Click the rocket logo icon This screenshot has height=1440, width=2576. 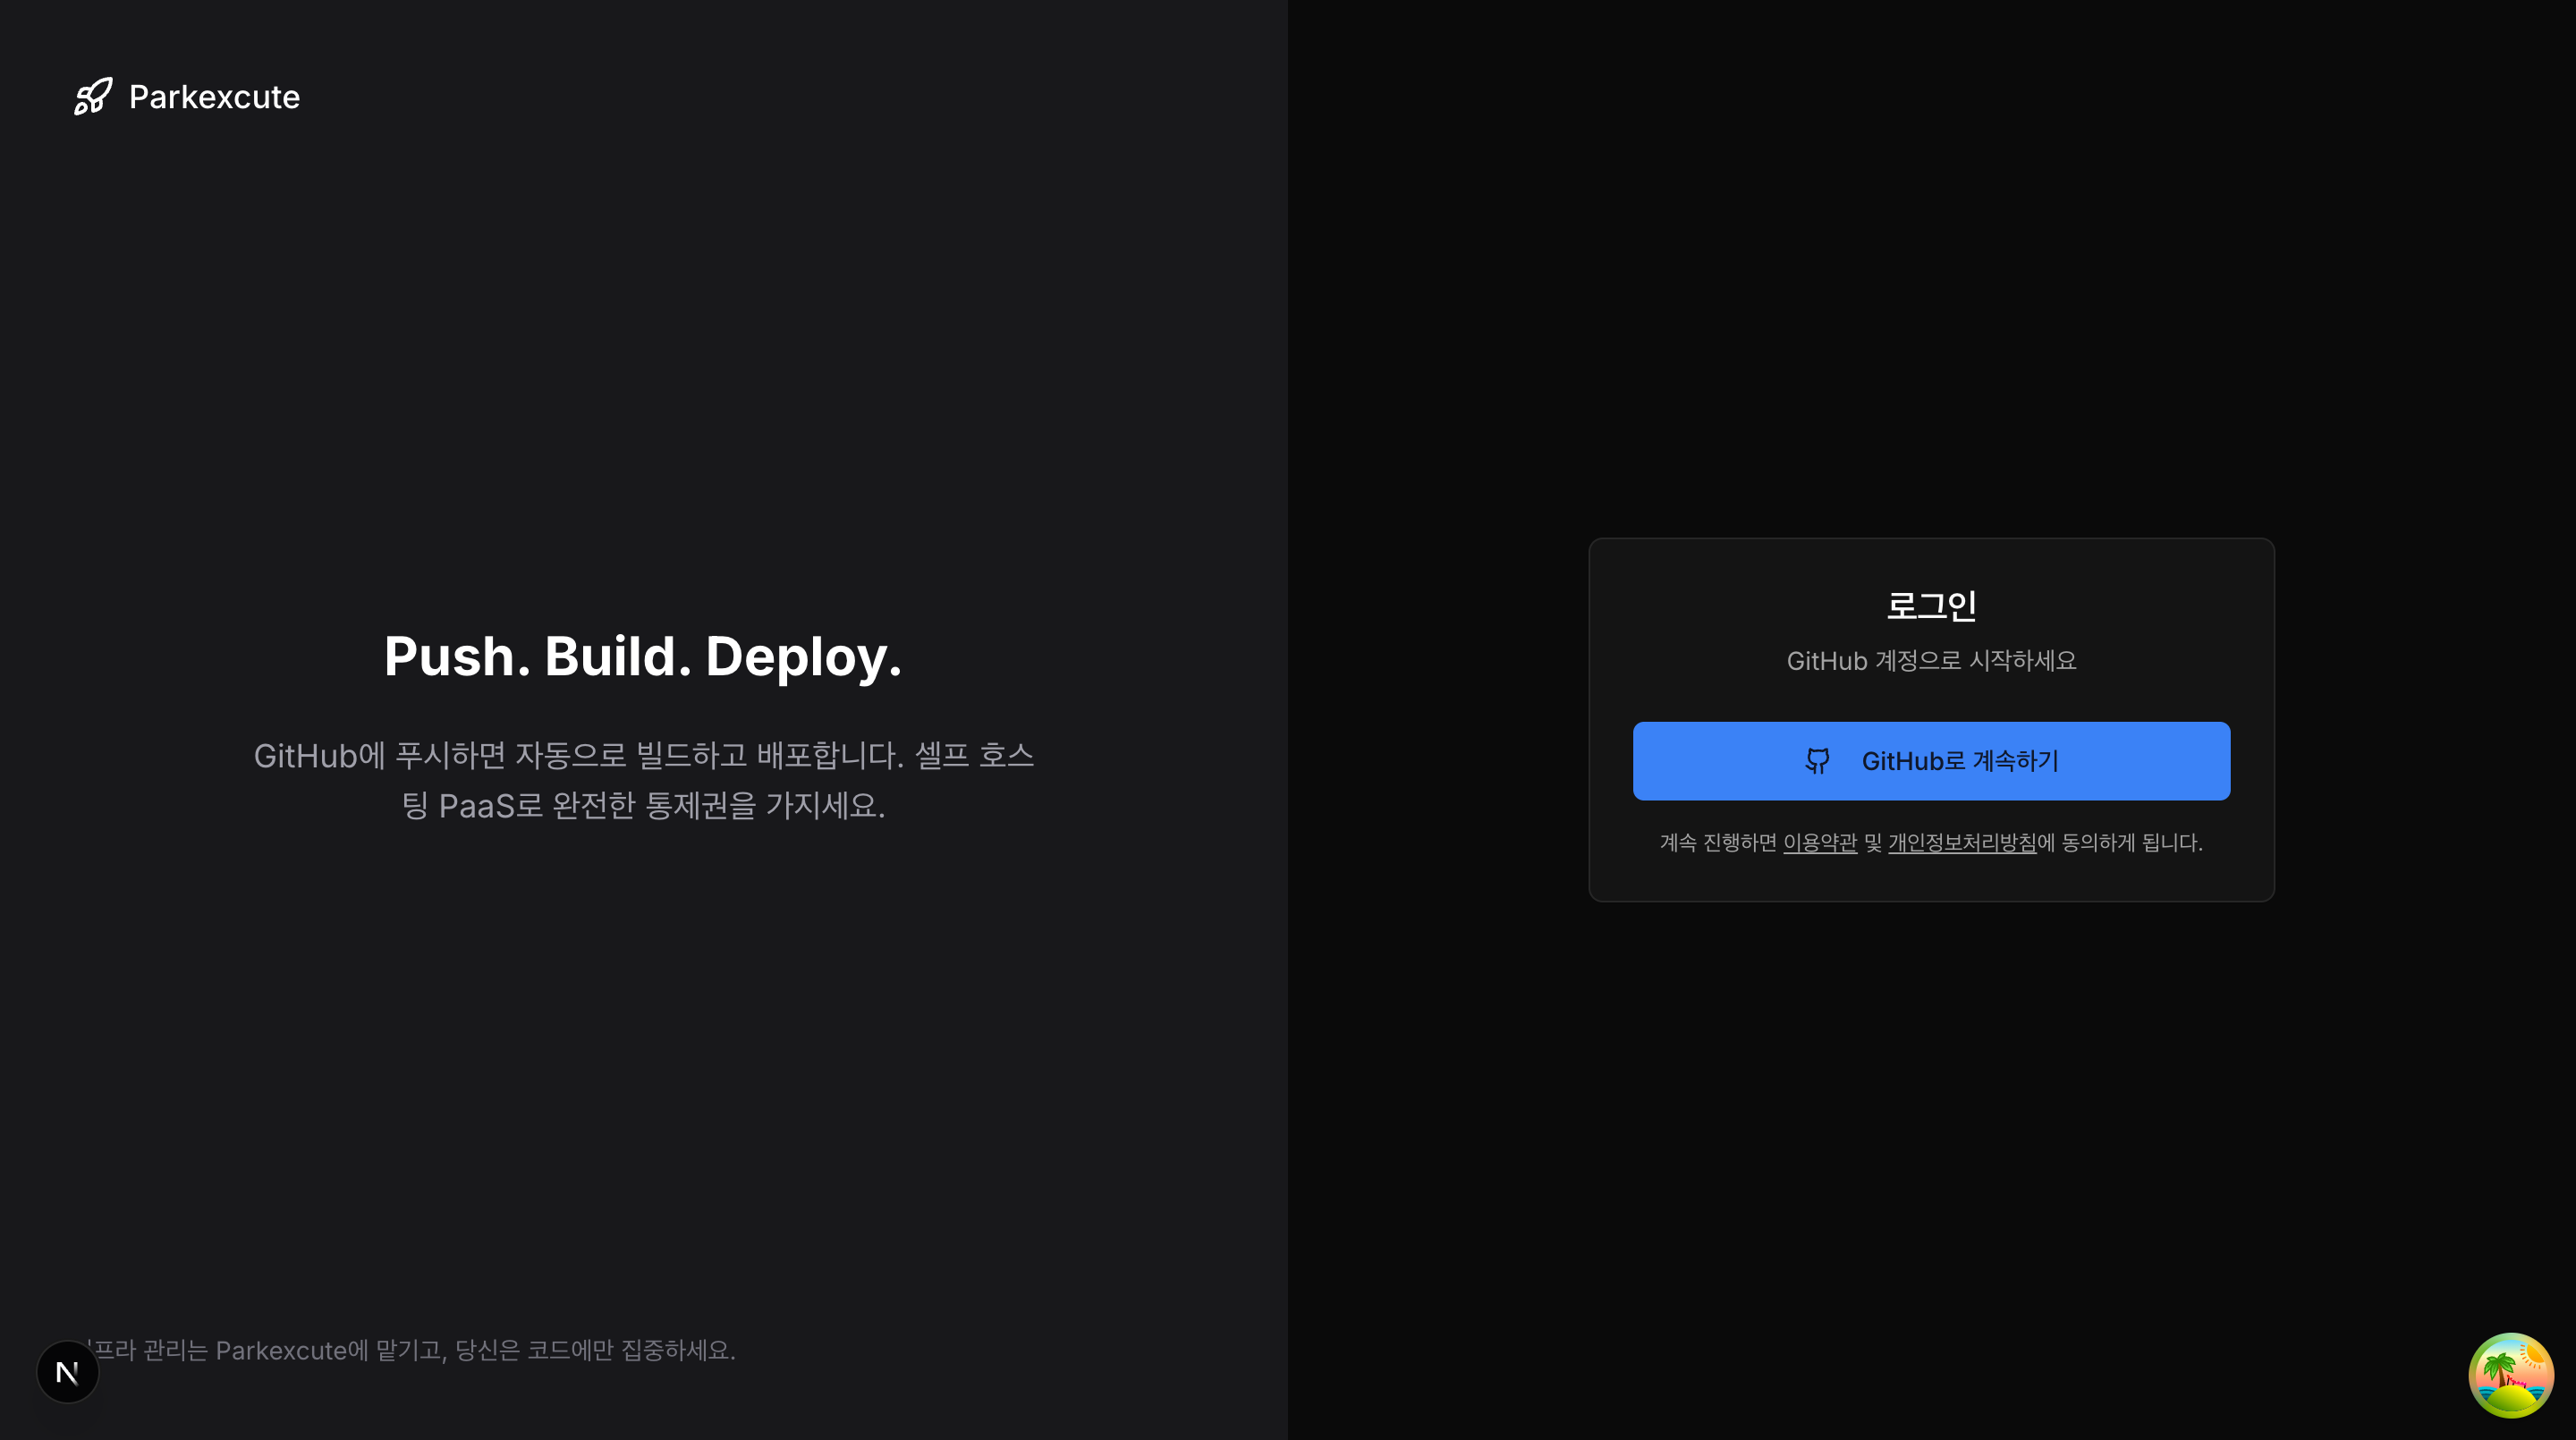point(93,97)
